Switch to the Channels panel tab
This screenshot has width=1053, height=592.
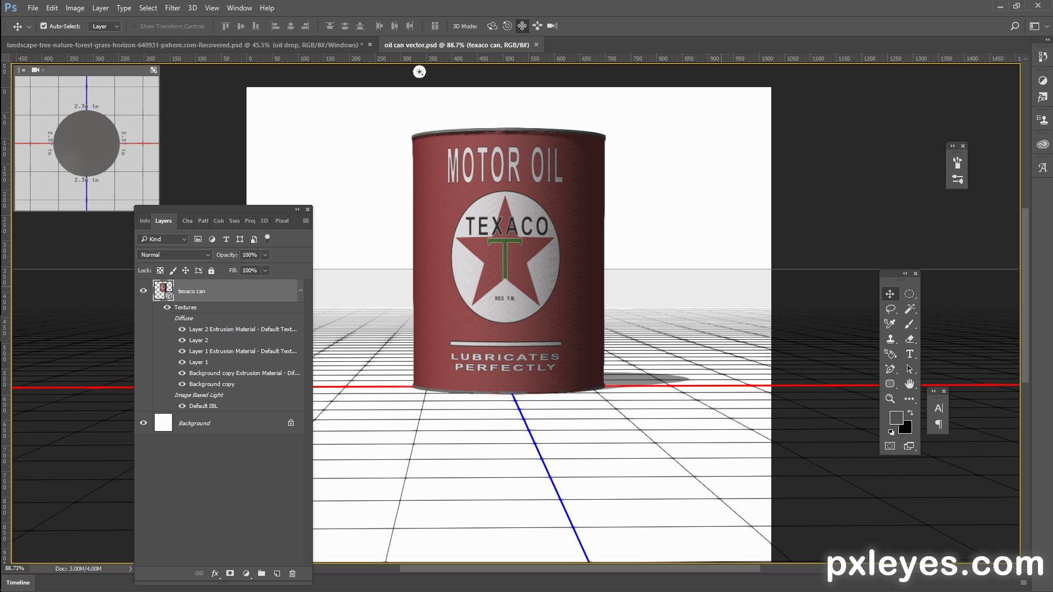[x=187, y=221]
